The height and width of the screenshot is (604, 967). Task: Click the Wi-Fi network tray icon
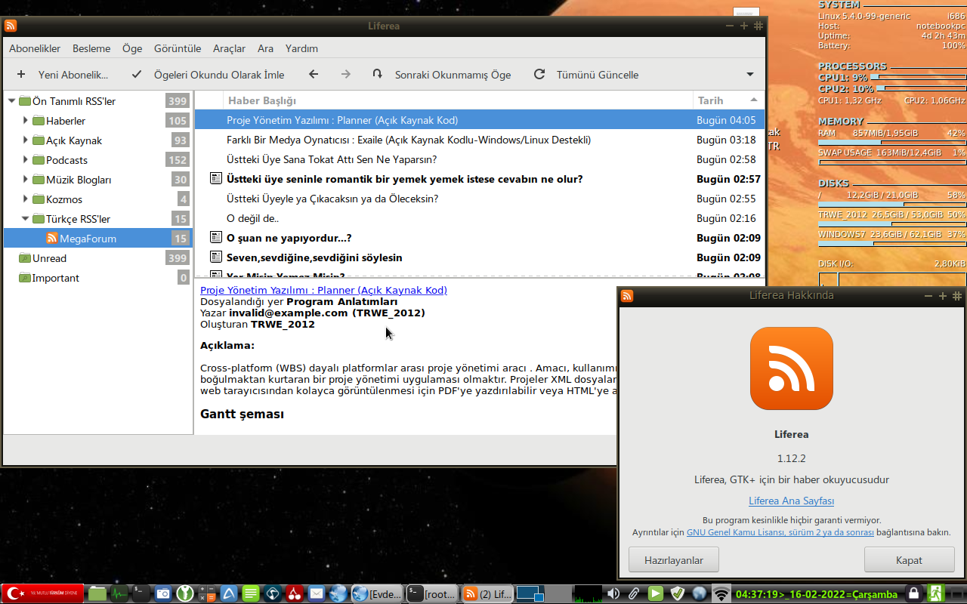721,593
